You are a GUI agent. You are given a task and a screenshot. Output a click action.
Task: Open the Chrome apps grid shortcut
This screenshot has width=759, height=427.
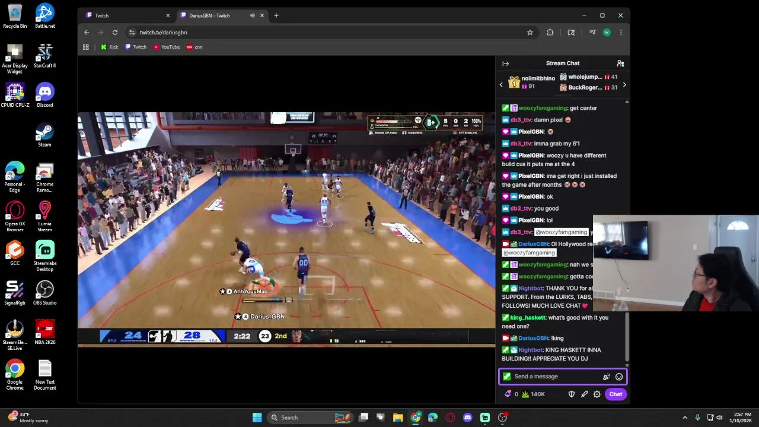(x=86, y=47)
